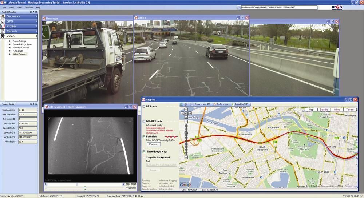Click the Preferences icon in Mapping toolbar
The height and width of the screenshot is (198, 364).
click(215, 104)
